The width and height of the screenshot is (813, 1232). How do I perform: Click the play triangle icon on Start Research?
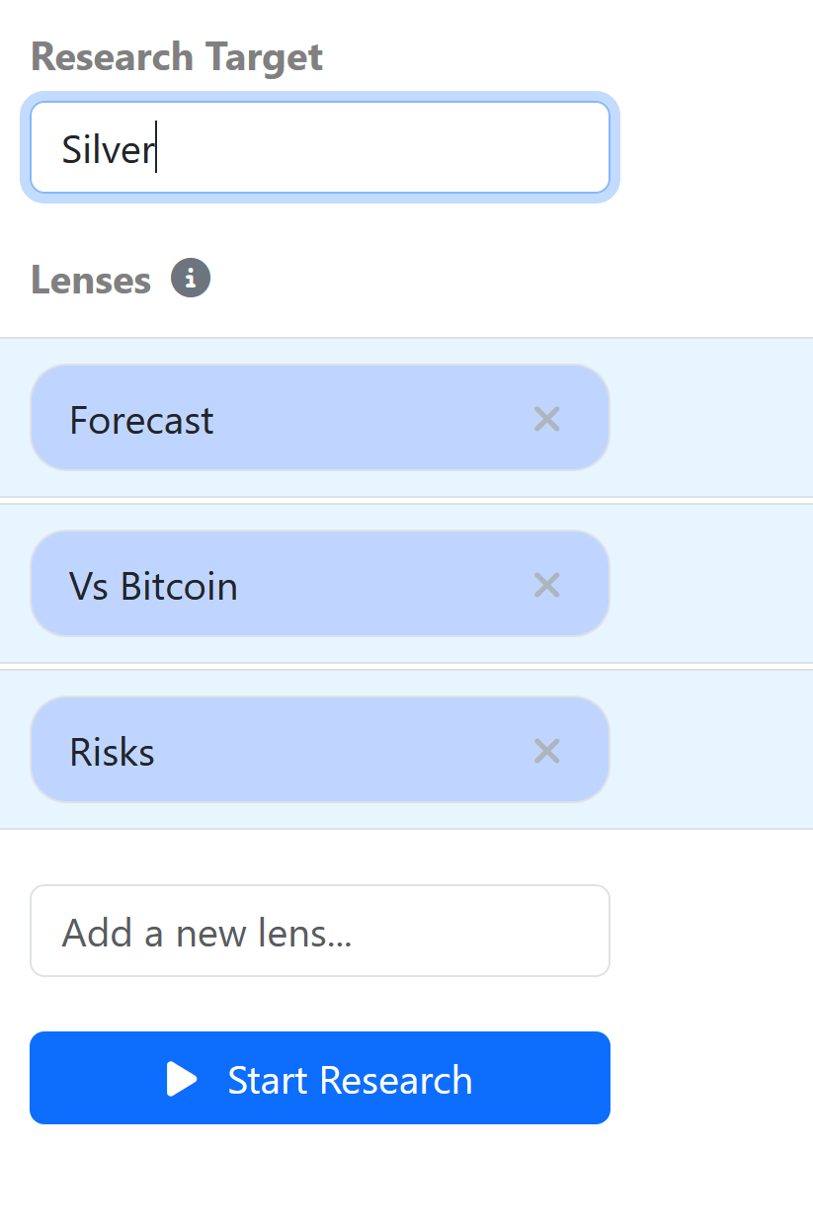pos(182,1079)
